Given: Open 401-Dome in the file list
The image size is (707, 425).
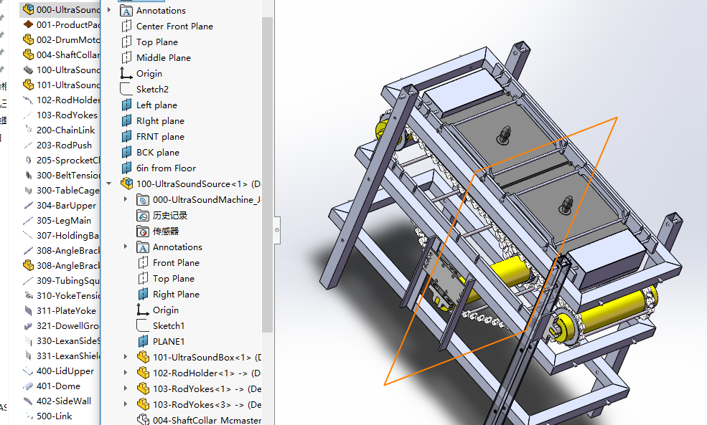Looking at the screenshot, I should 58,386.
